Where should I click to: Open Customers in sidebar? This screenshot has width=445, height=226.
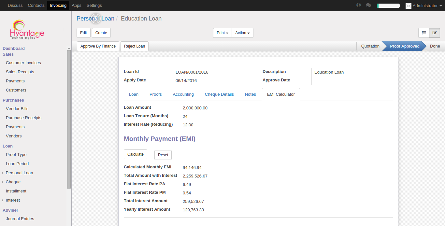coord(16,90)
